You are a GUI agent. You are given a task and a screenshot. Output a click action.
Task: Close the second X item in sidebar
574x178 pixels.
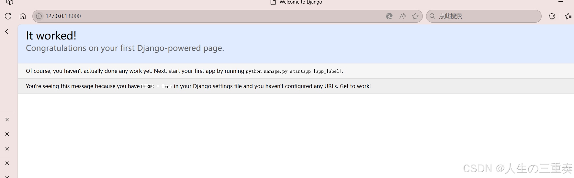(7, 134)
